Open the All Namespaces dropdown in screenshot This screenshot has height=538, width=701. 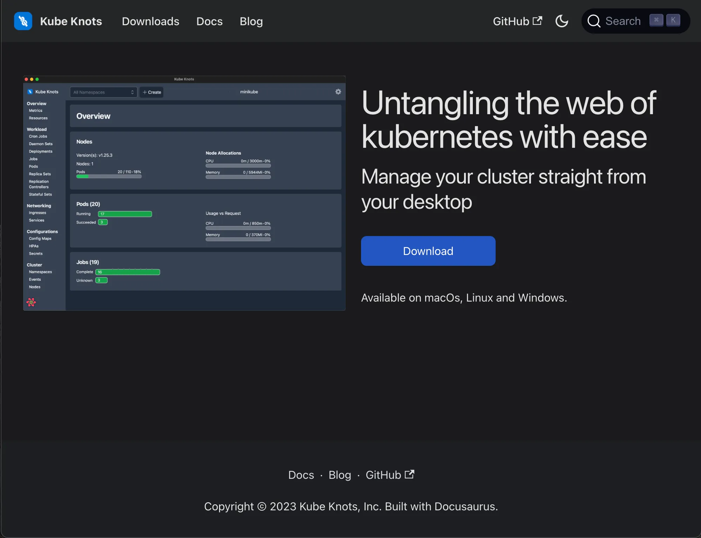pos(103,92)
